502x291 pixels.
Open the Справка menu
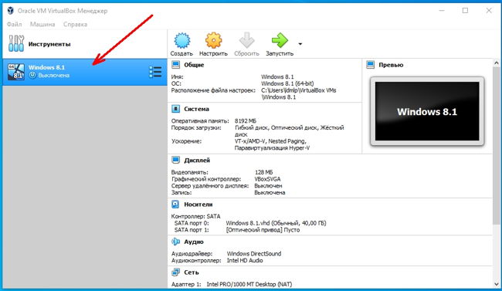click(x=75, y=25)
